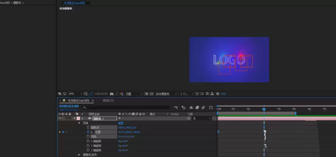Click the frame blending icon in timeline
Image resolution: width=336 pixels, height=157 pixels.
coord(197,107)
